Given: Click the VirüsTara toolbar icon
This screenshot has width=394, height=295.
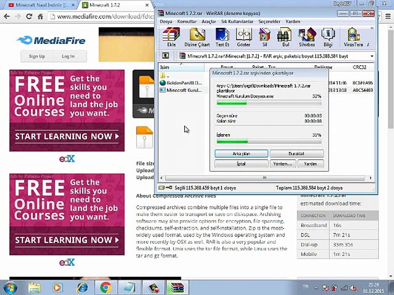Looking at the screenshot, I should coord(353,37).
